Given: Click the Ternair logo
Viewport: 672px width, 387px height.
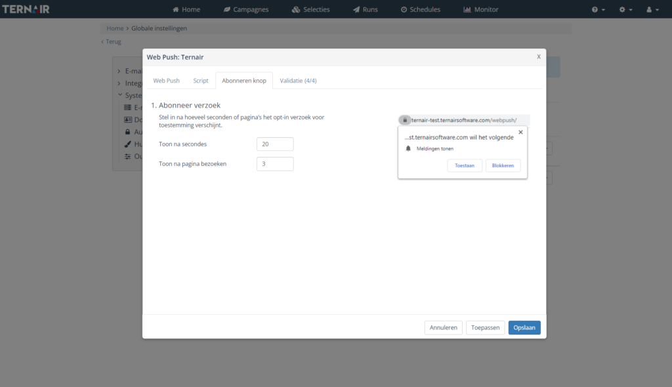Looking at the screenshot, I should [x=26, y=9].
